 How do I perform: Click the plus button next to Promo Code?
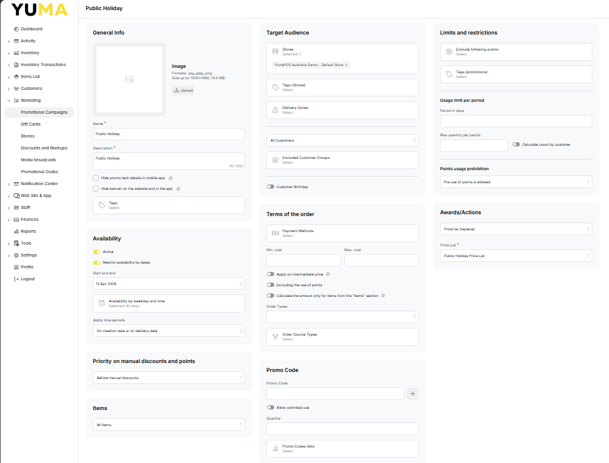[x=413, y=394]
